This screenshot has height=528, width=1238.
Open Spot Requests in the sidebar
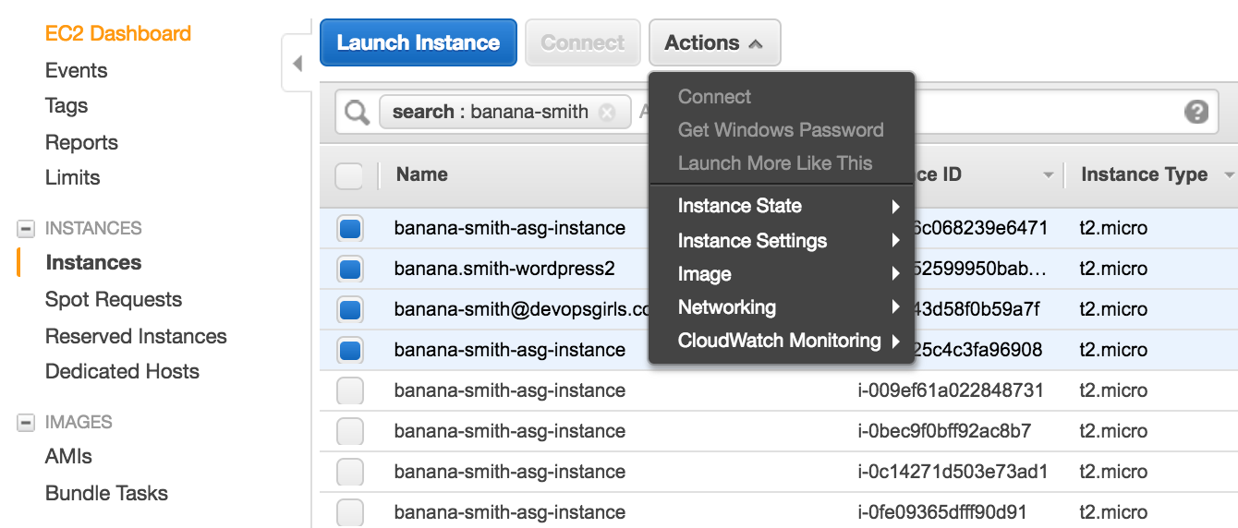click(114, 300)
